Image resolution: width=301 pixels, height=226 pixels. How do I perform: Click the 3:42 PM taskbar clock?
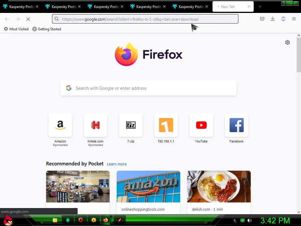tap(275, 221)
